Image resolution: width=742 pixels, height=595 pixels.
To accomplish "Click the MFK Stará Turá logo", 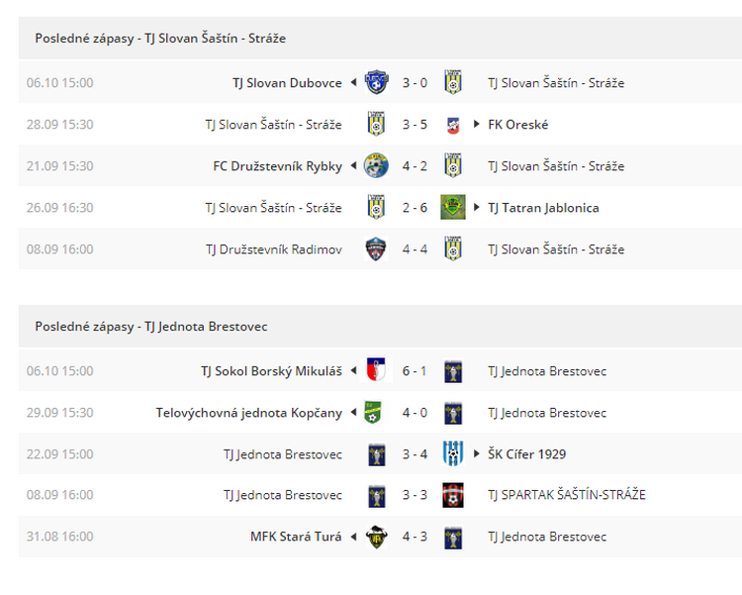I will pos(377,537).
